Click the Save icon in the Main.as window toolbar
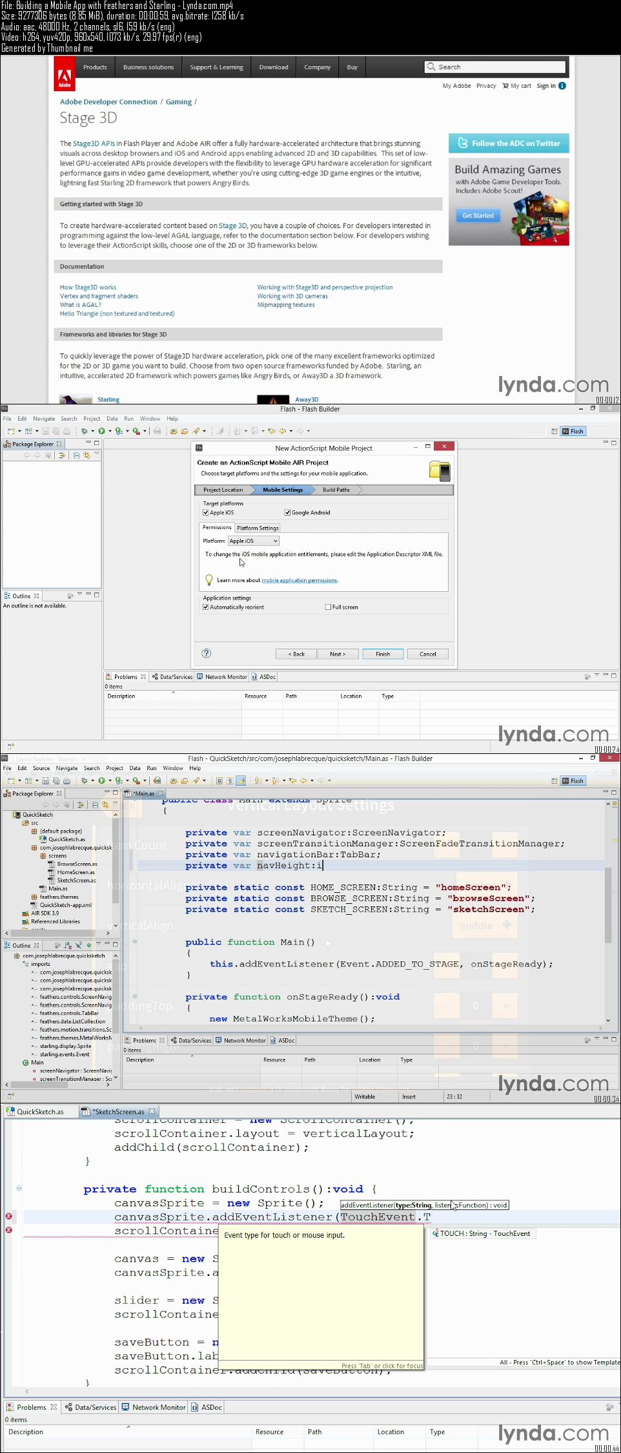The width and height of the screenshot is (621, 1453). tap(46, 780)
